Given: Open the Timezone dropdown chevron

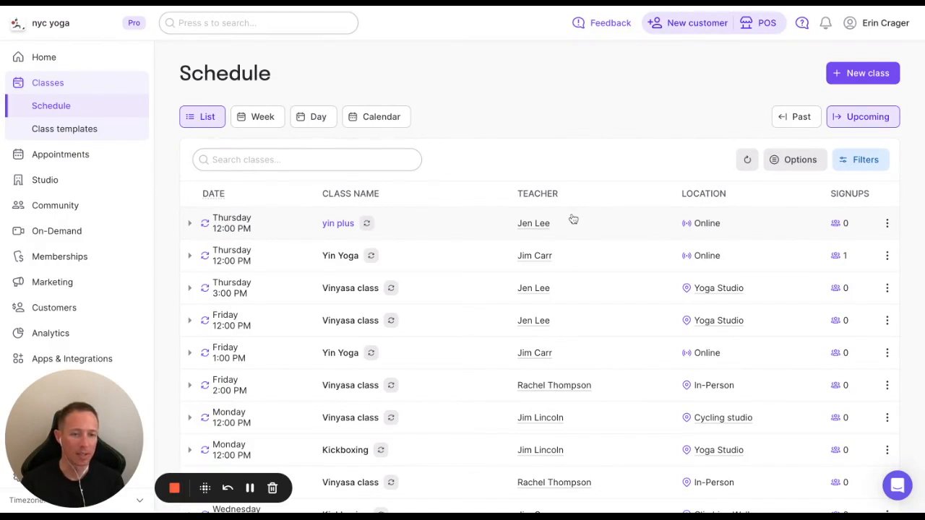Looking at the screenshot, I should tap(139, 500).
